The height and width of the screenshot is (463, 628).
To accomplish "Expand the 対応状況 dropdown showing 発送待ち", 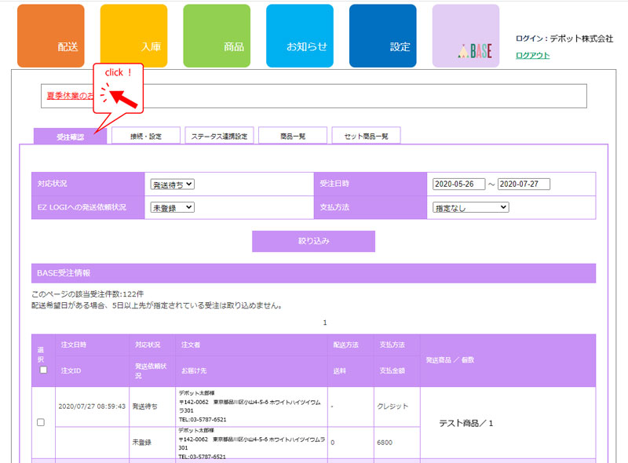I will click(x=173, y=184).
